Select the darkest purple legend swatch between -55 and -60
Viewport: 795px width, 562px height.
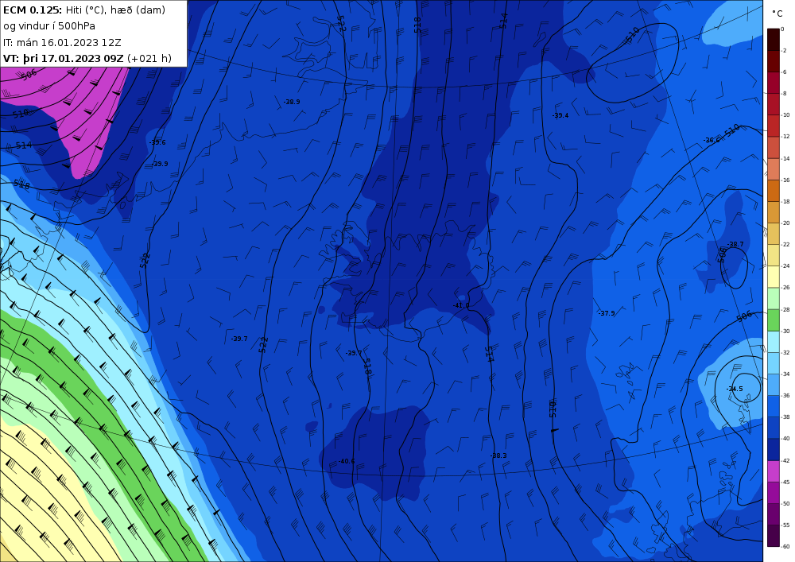tap(774, 536)
